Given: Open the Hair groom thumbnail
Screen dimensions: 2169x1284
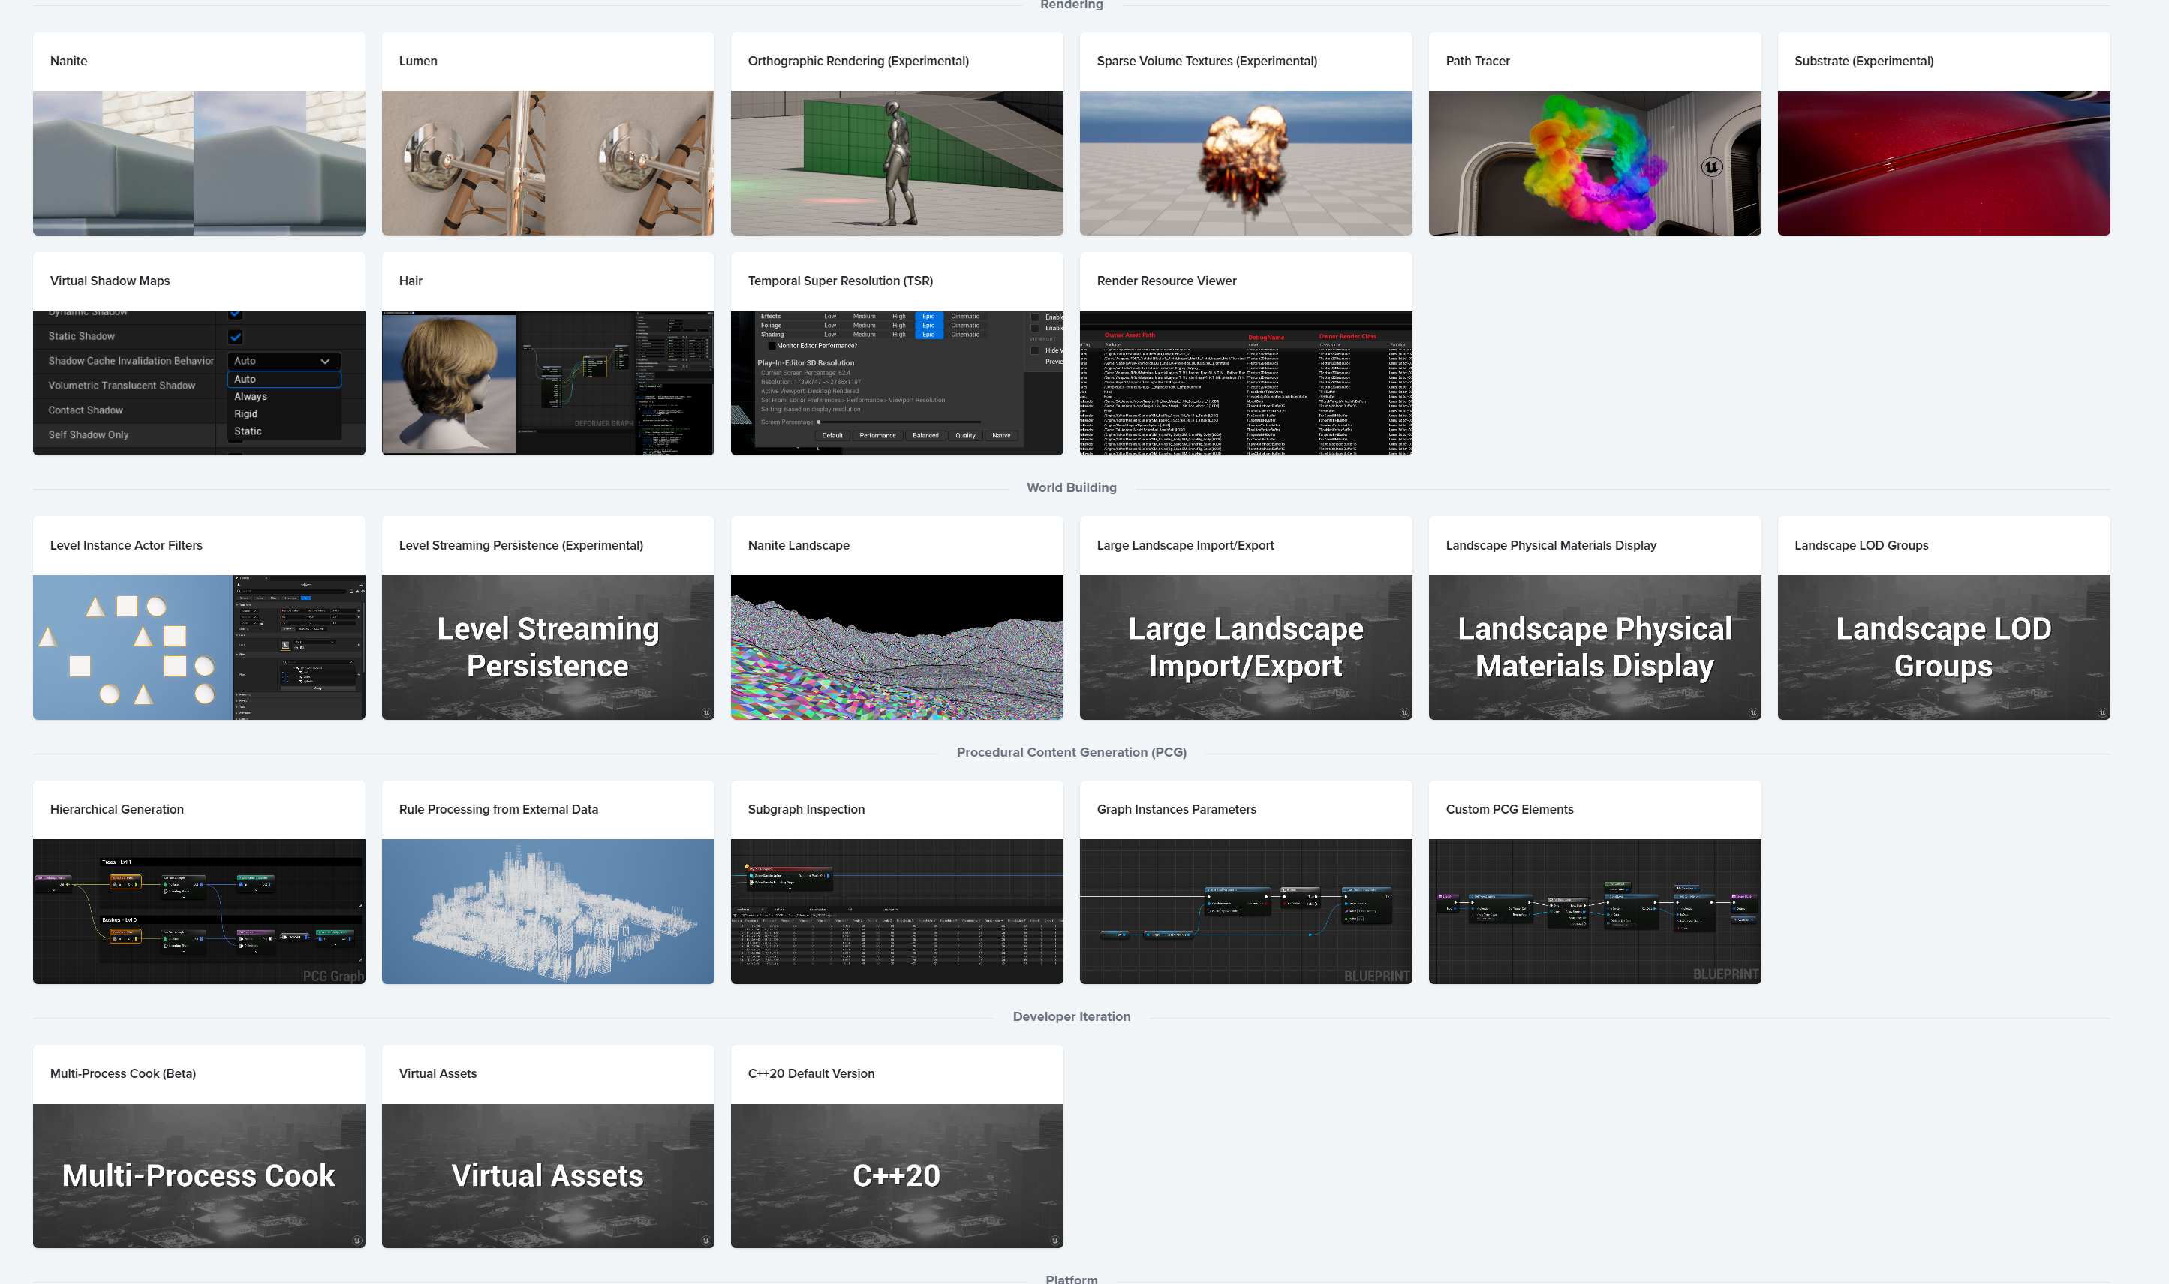Looking at the screenshot, I should [x=547, y=382].
